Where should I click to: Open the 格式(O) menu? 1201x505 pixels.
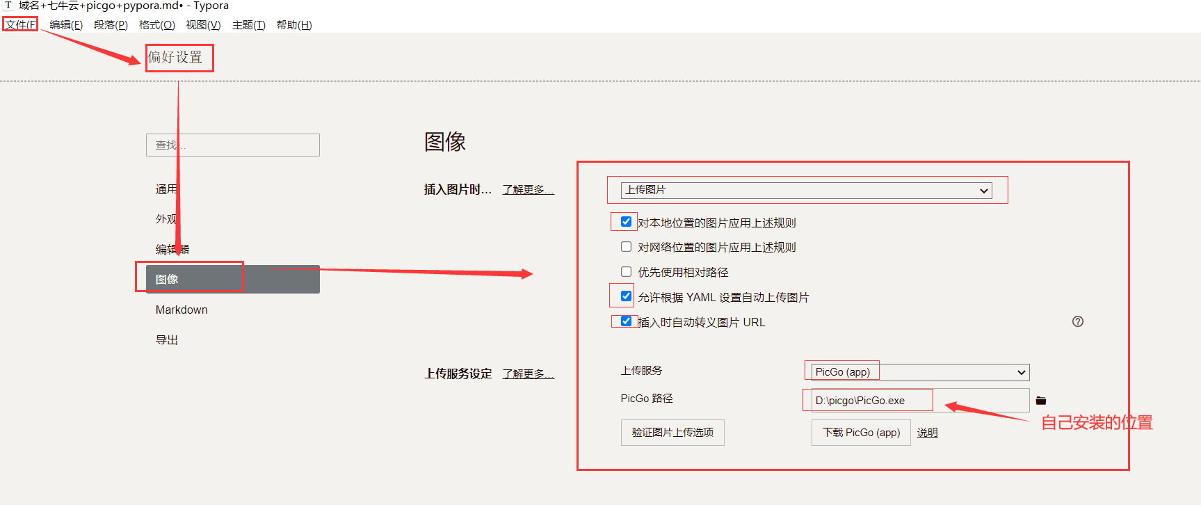click(157, 25)
